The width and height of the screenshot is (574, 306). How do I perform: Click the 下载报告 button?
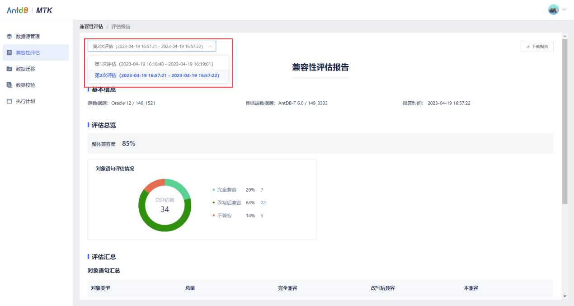click(537, 46)
